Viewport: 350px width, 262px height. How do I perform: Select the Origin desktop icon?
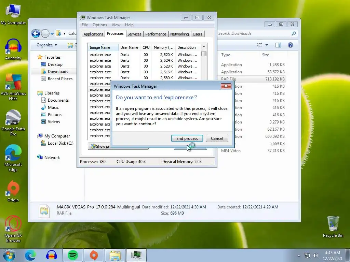click(13, 191)
